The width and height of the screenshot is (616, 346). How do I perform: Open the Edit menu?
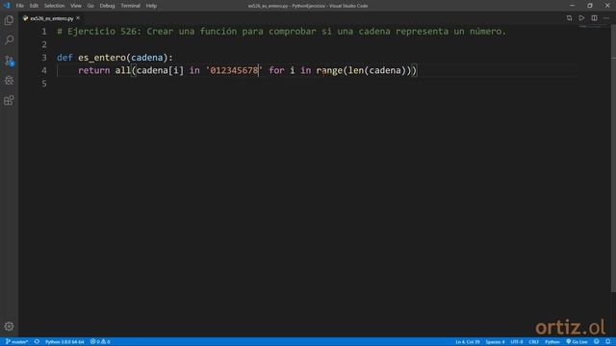34,6
